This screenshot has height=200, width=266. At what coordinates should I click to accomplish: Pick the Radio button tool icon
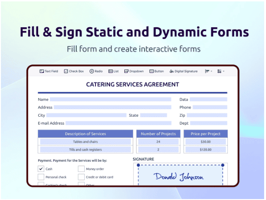[x=91, y=71]
